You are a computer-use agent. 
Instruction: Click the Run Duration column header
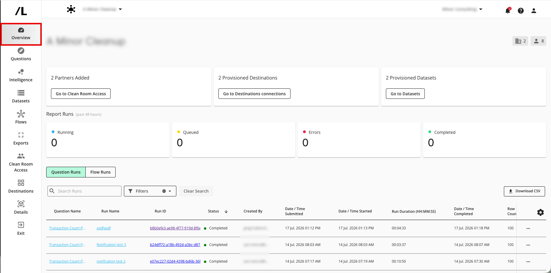click(414, 212)
